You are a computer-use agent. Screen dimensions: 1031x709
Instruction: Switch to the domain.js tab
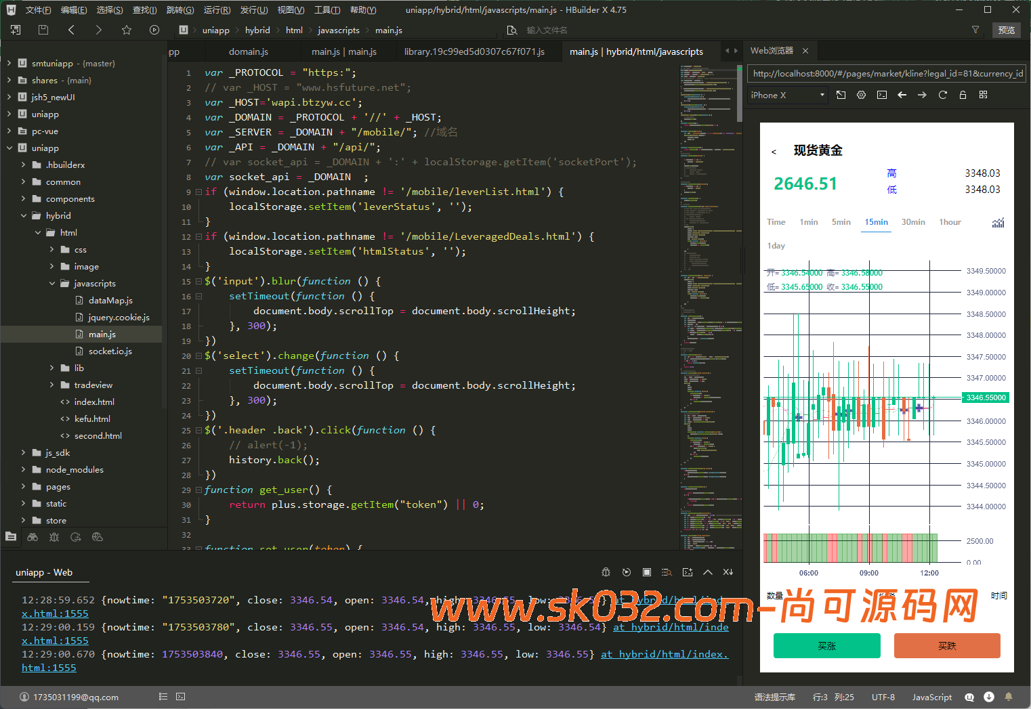point(249,51)
